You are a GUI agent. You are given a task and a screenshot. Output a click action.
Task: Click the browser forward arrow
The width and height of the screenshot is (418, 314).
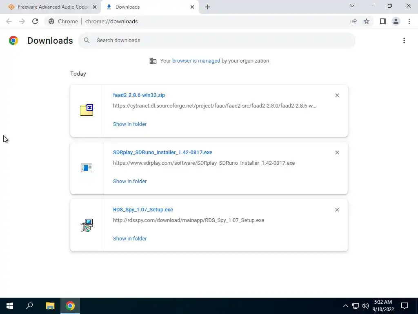click(x=22, y=21)
